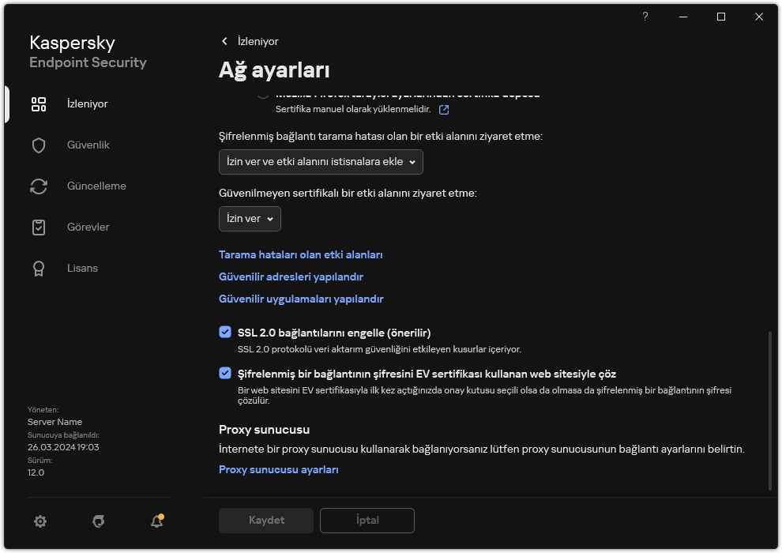Image resolution: width=782 pixels, height=553 pixels.
Task: Open the Güvenlik shield icon
Action: 39,145
